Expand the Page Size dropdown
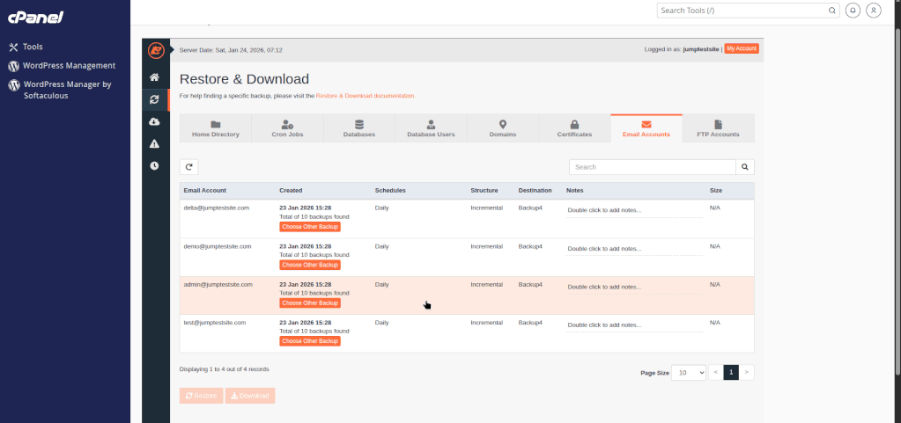Viewport: 901px width, 423px height. point(689,373)
